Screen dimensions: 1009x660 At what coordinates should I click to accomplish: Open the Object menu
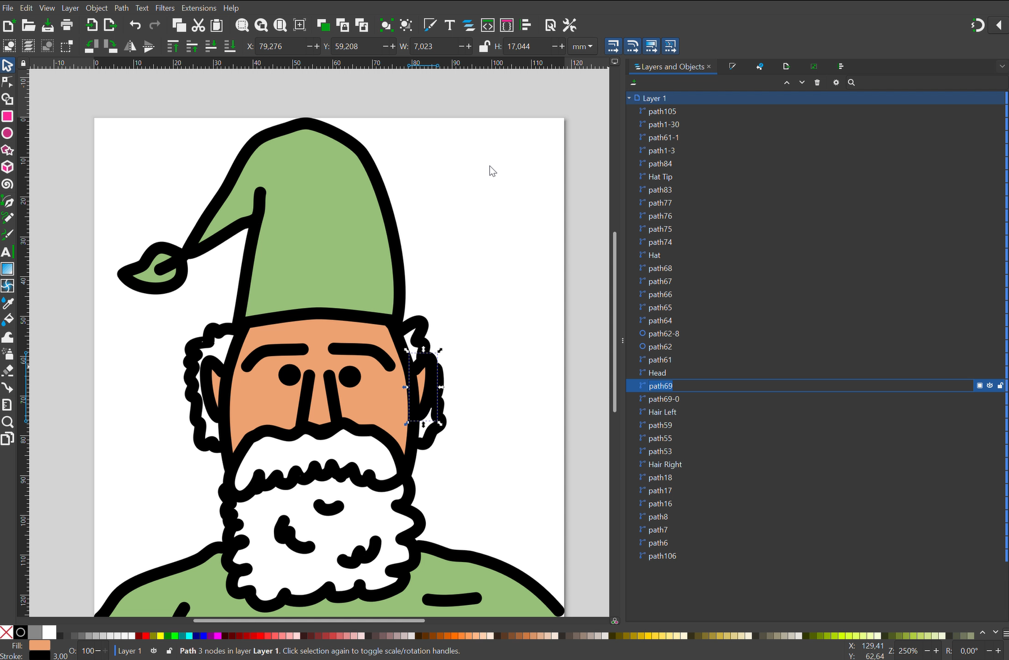[x=97, y=8]
